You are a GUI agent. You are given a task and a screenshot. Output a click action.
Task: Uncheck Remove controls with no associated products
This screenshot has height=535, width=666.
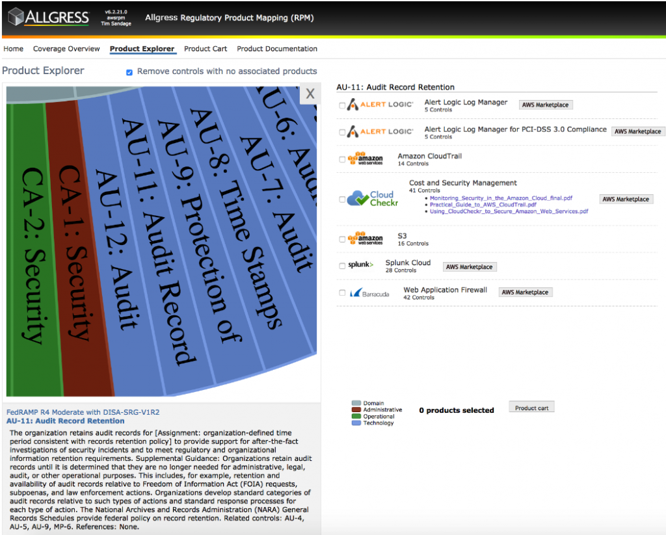pos(129,72)
